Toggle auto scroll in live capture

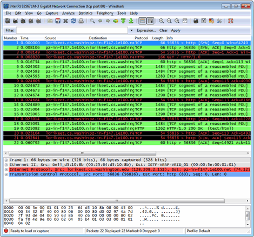(x=150, y=21)
